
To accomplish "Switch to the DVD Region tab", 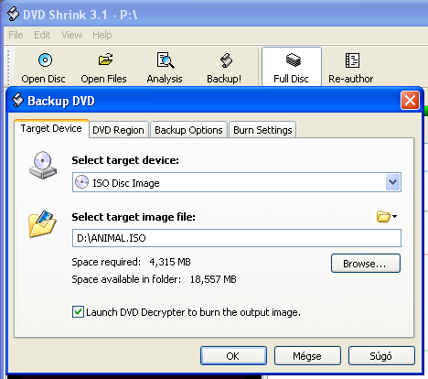I will 118,130.
